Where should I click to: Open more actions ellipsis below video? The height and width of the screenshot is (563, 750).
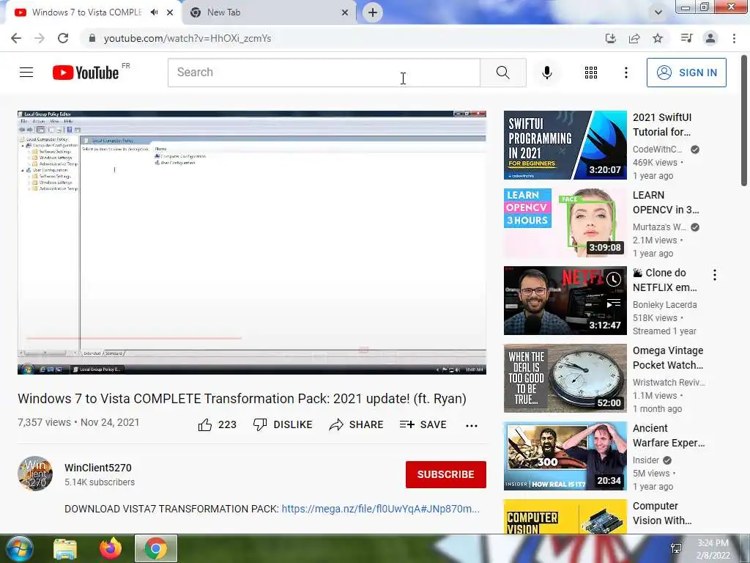pos(472,426)
